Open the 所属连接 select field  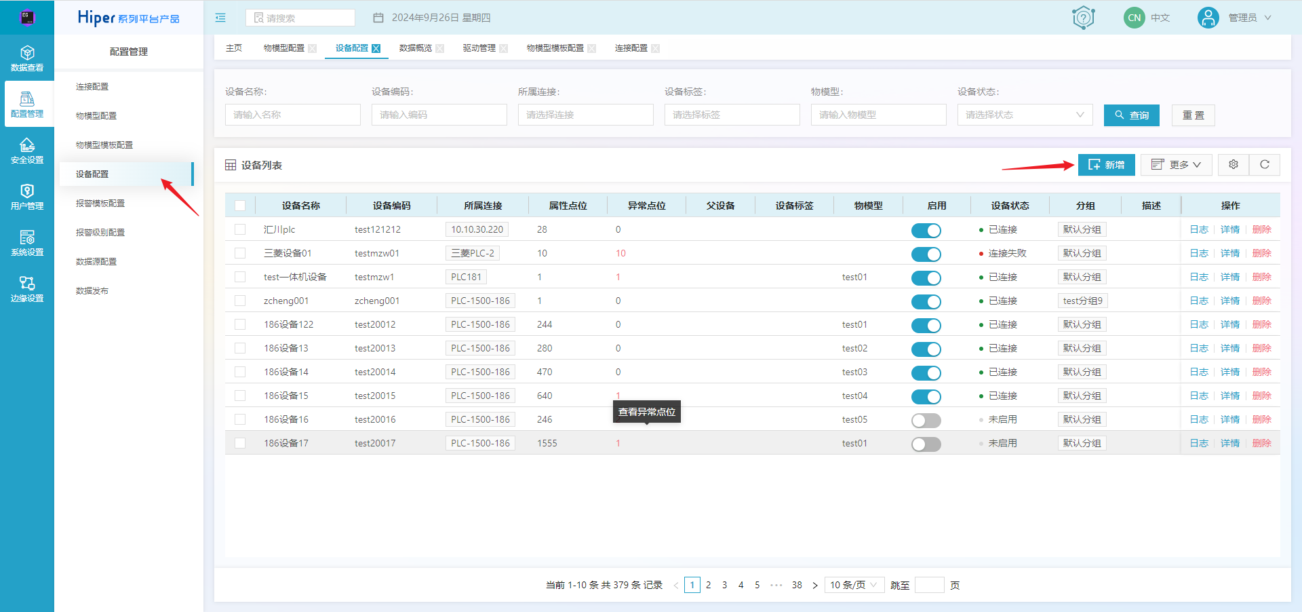point(586,115)
